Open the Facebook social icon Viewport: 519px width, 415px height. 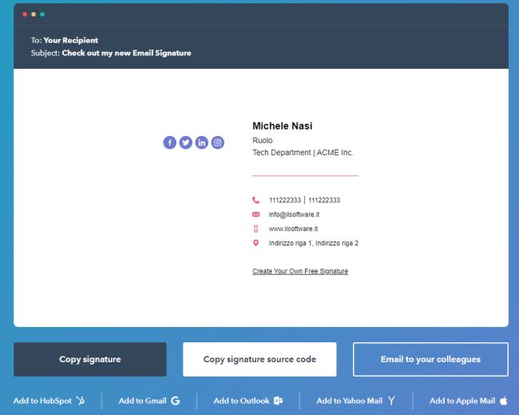(x=169, y=142)
